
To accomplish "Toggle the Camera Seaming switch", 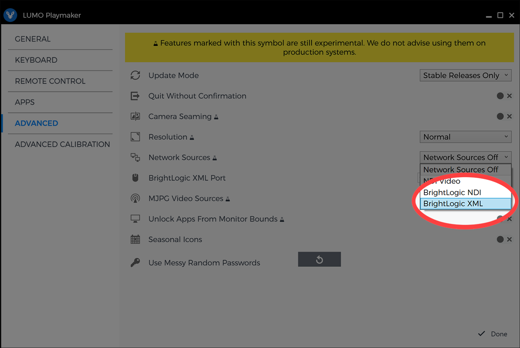I will (x=504, y=116).
